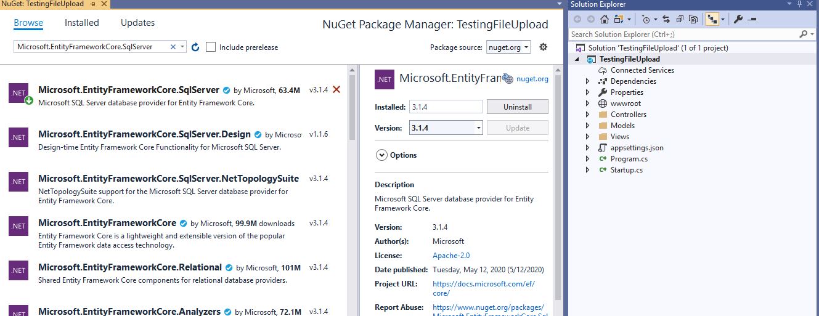Click the search magnifier in Solution Explorer
The height and width of the screenshot is (316, 819).
point(804,34)
